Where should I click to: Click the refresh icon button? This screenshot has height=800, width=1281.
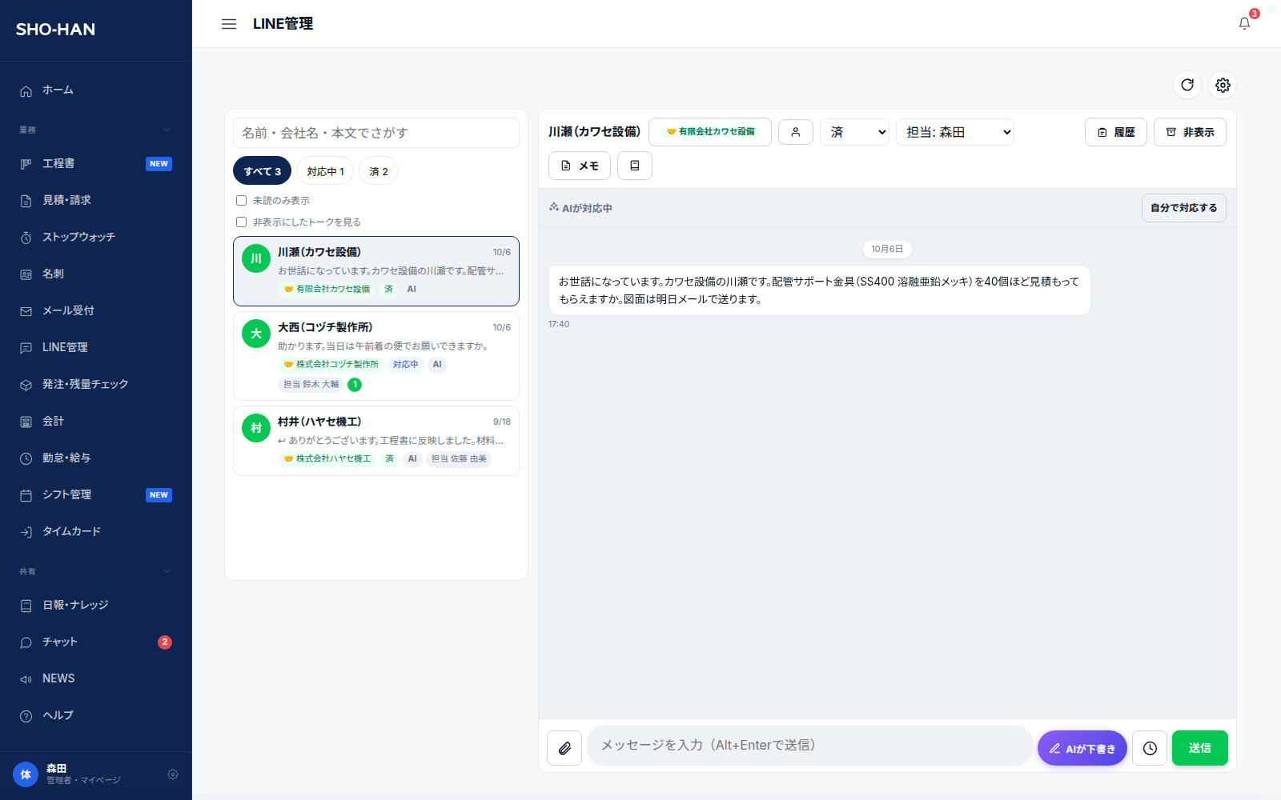point(1187,85)
